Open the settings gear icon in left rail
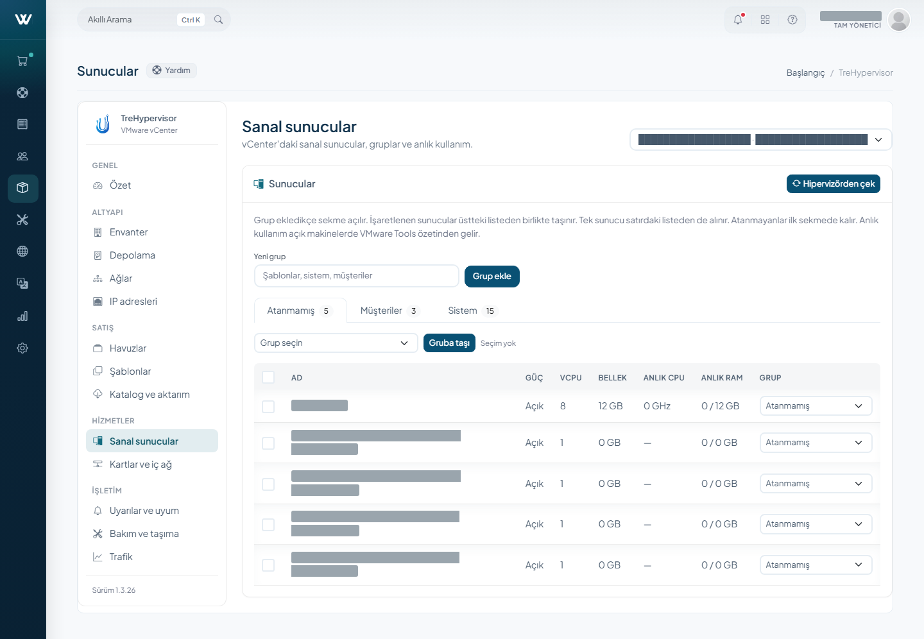 point(22,348)
